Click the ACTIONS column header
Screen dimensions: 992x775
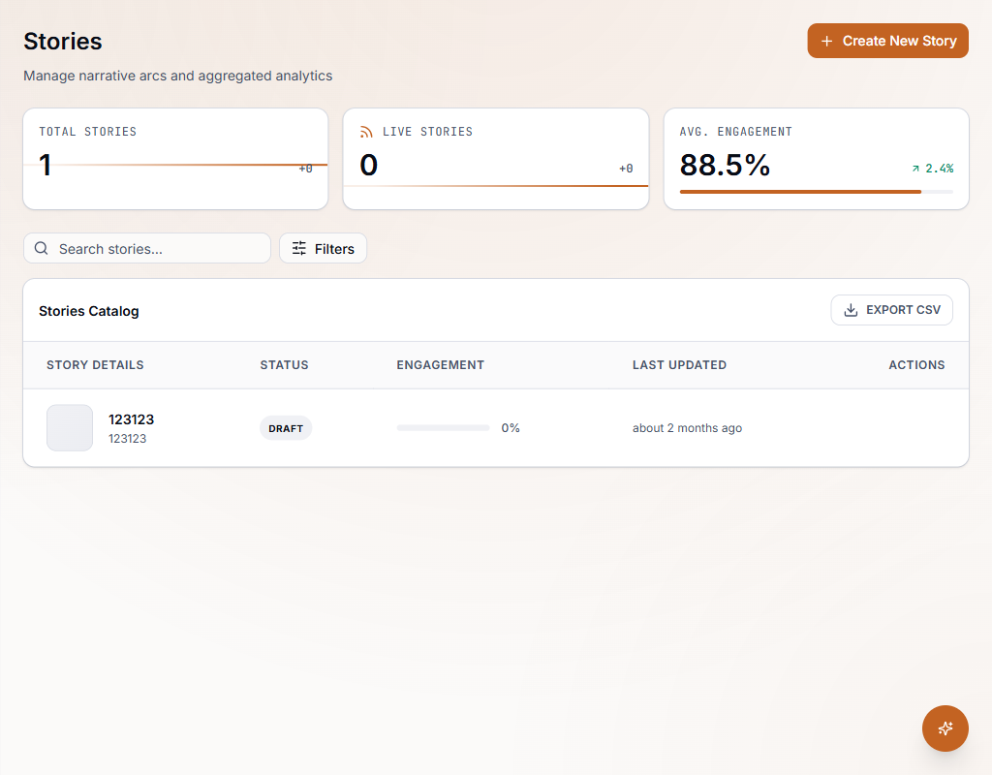[x=916, y=365]
